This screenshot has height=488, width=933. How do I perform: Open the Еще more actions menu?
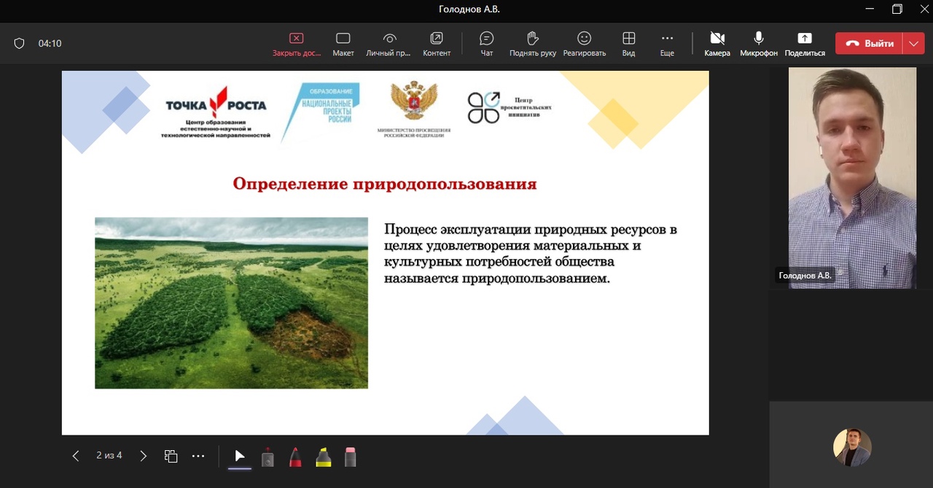pos(667,44)
